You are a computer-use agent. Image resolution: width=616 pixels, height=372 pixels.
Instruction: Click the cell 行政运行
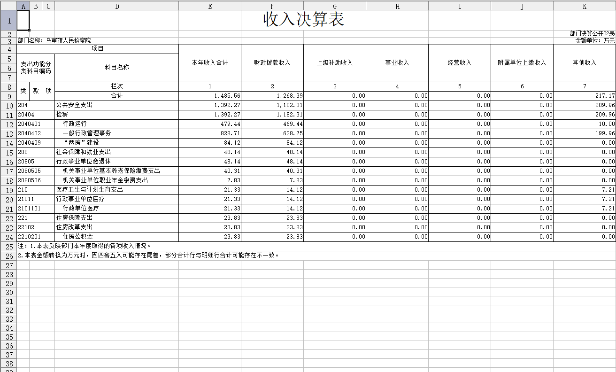(x=117, y=124)
